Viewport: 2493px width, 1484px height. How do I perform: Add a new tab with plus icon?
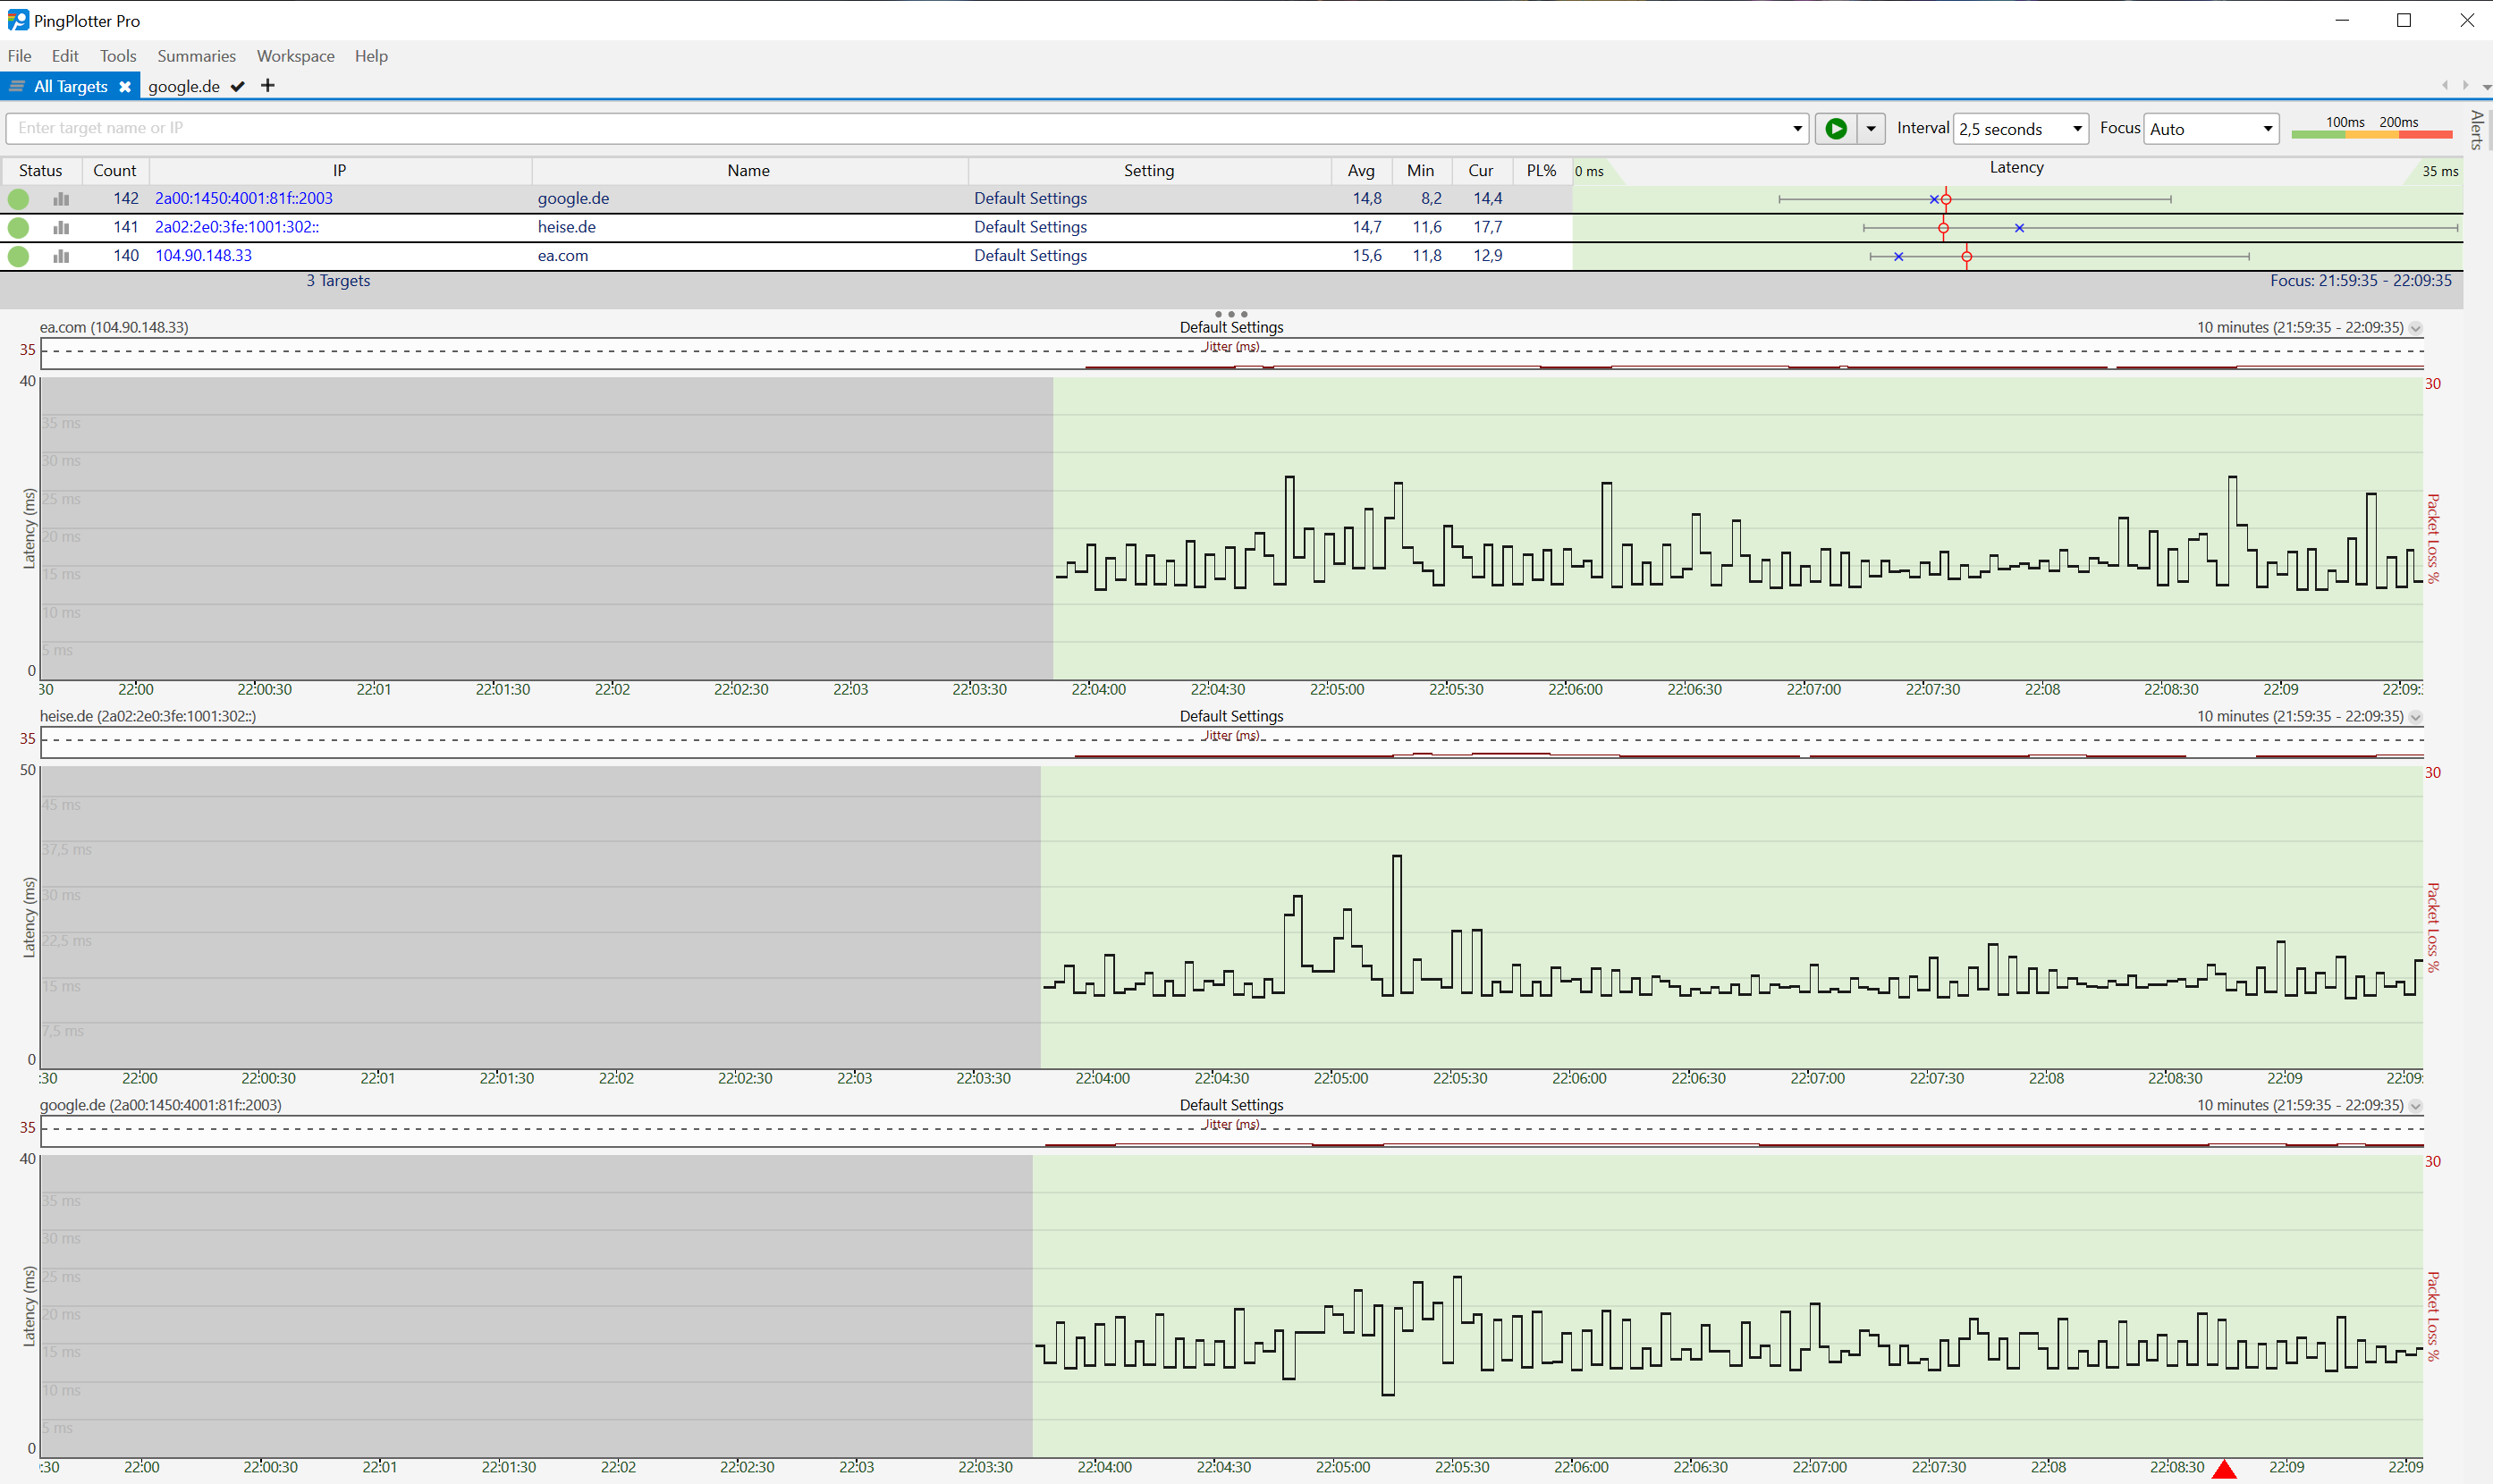[267, 86]
